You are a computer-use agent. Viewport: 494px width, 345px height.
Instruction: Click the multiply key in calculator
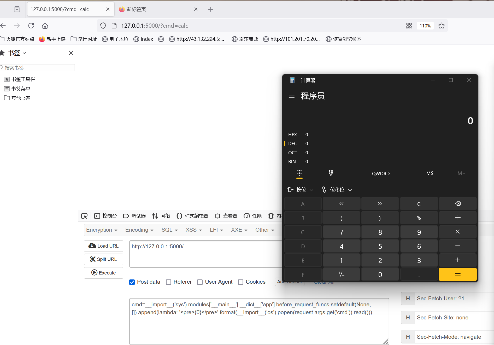[458, 232]
